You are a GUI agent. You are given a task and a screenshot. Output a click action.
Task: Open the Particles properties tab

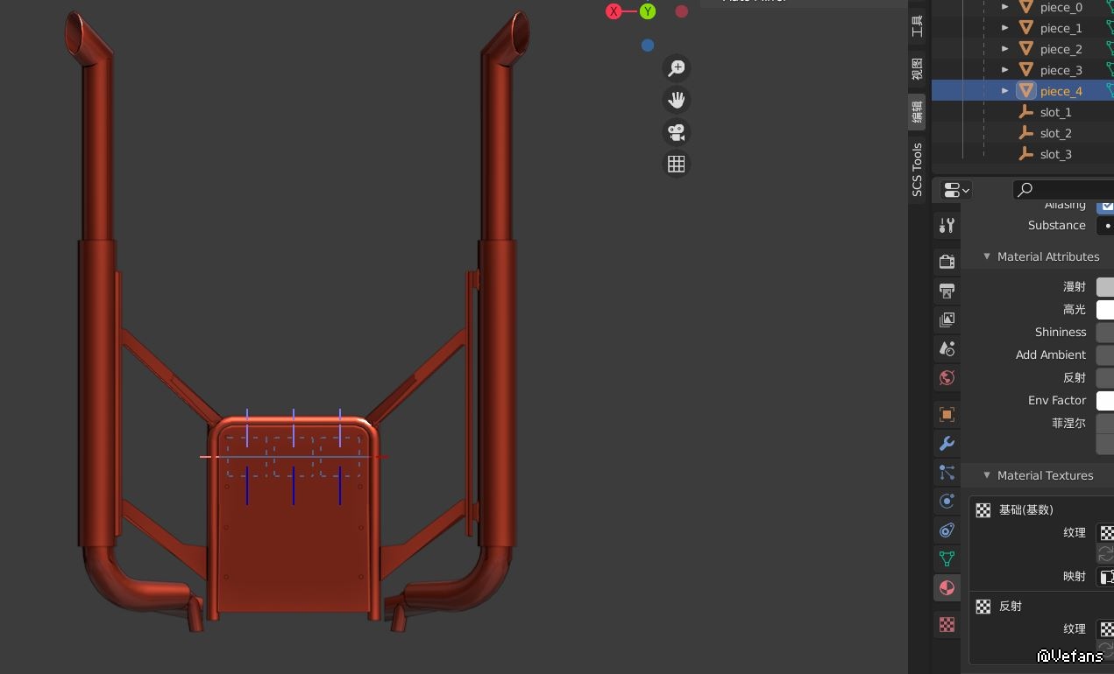(x=947, y=473)
